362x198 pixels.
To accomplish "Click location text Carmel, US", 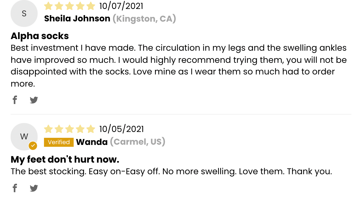I will coord(138,142).
